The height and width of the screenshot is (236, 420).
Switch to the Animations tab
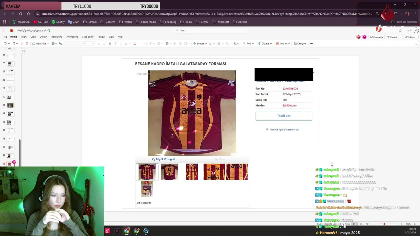[72, 37]
